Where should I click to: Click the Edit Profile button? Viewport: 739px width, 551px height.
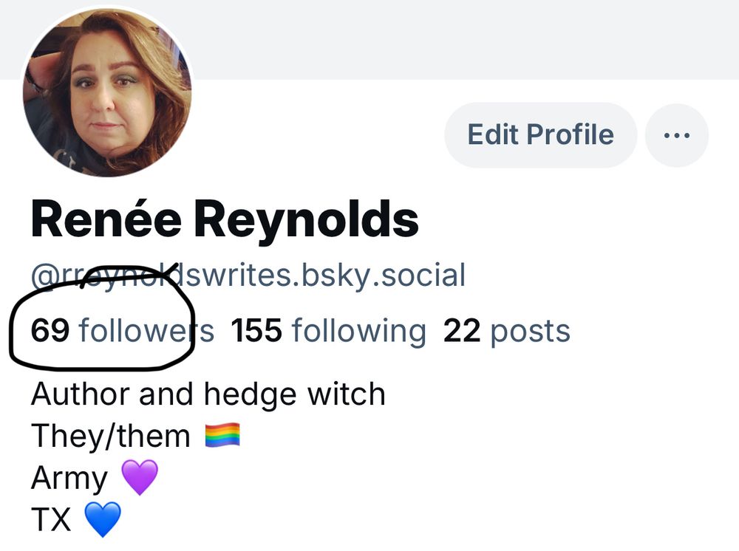(x=541, y=135)
